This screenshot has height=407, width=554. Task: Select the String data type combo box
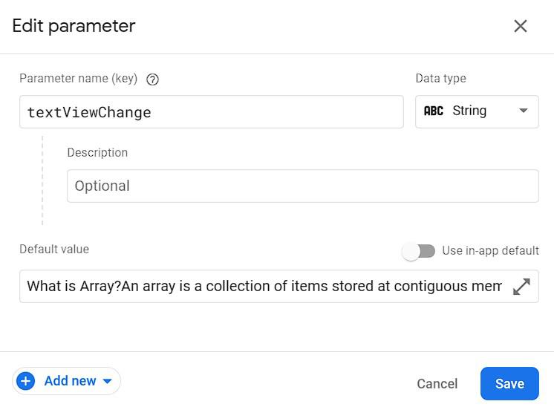[x=476, y=111]
